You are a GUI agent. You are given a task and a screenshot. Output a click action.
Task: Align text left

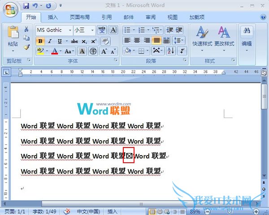click(127, 40)
